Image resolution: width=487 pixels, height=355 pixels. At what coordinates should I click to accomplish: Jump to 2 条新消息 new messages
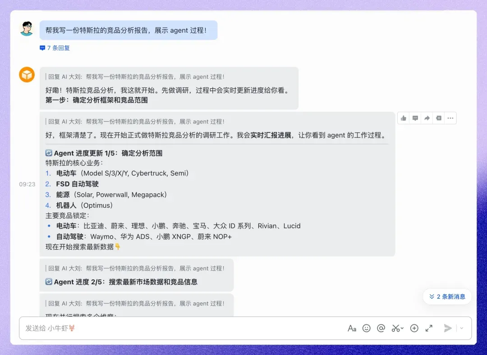pos(447,297)
